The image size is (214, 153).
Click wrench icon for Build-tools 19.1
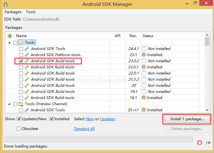[27, 92]
